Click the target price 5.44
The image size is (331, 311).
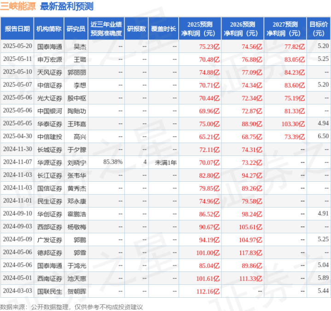[323, 291]
